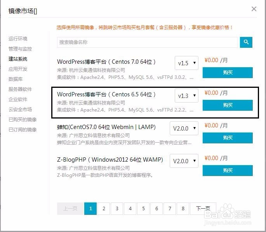Screen dimensions: 266x232
Task: Go to page 3
Action: (117, 209)
